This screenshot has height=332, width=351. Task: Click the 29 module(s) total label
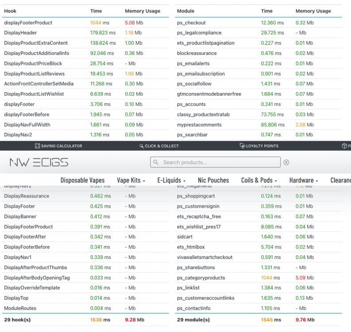(193, 320)
